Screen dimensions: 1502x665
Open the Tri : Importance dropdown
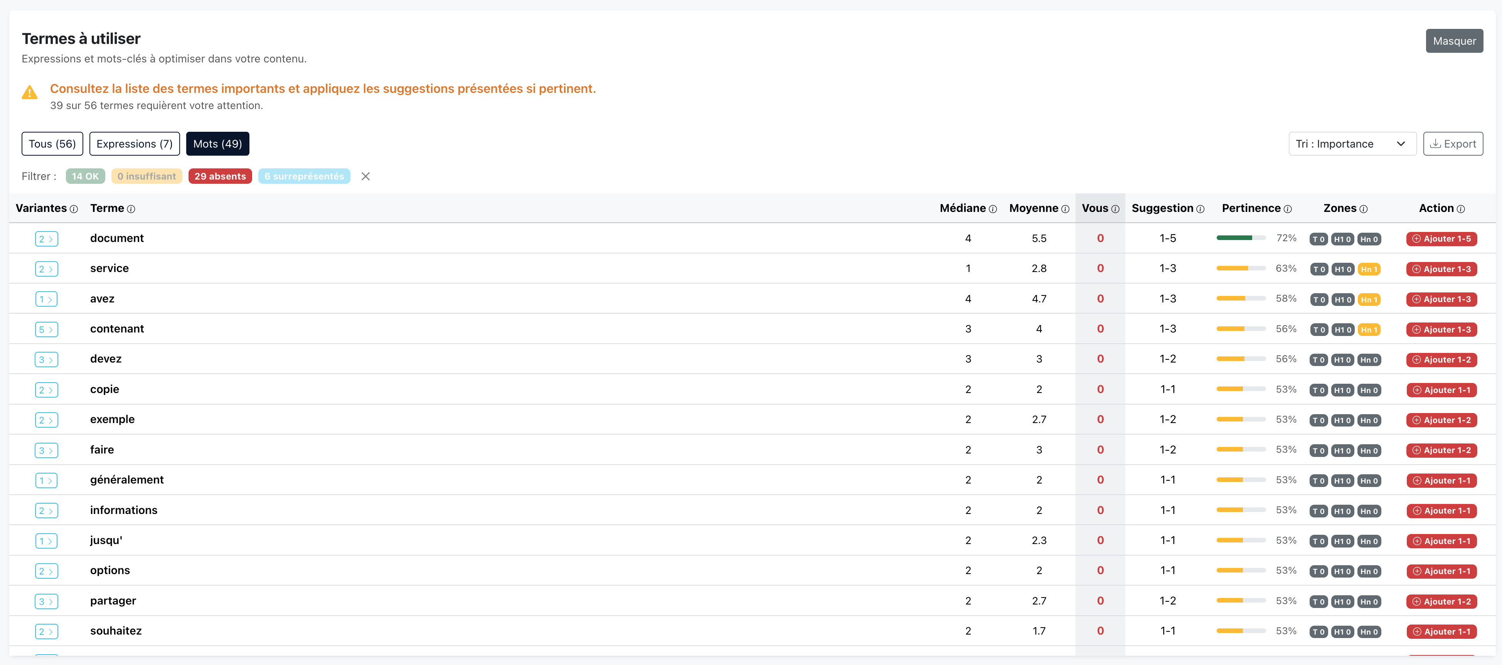(x=1352, y=144)
